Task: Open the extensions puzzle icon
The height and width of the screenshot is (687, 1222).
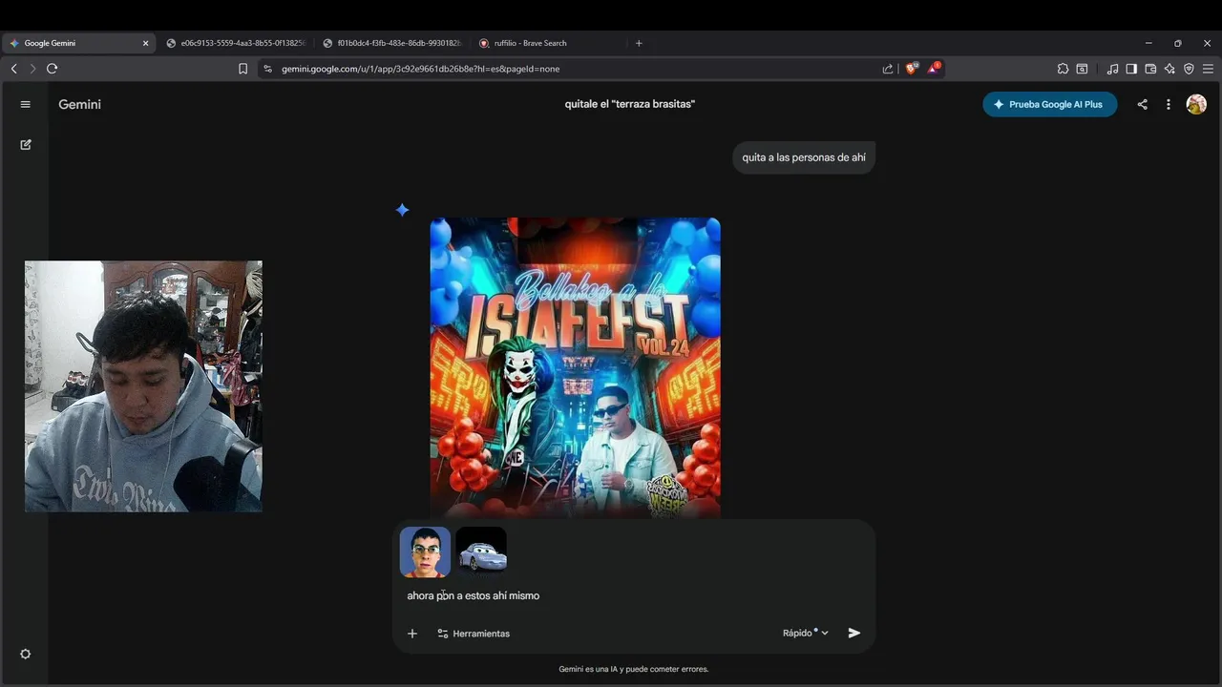Action: pos(1063,69)
